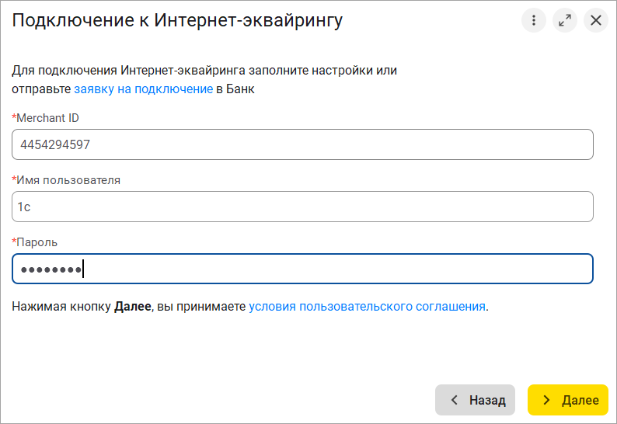Screen dimensions: 617x424
Task: Click the Merchant ID field label
Action: (47, 118)
